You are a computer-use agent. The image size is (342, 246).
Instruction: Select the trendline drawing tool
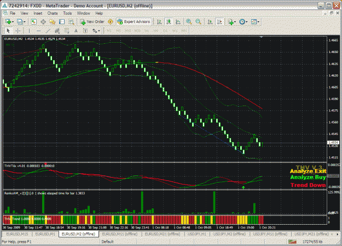coord(48,31)
